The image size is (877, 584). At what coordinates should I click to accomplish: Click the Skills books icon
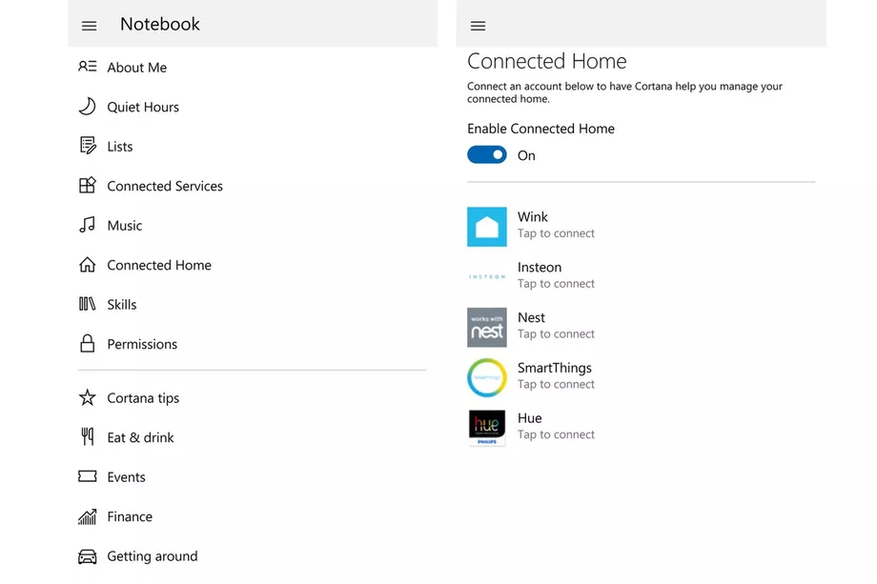(x=88, y=304)
